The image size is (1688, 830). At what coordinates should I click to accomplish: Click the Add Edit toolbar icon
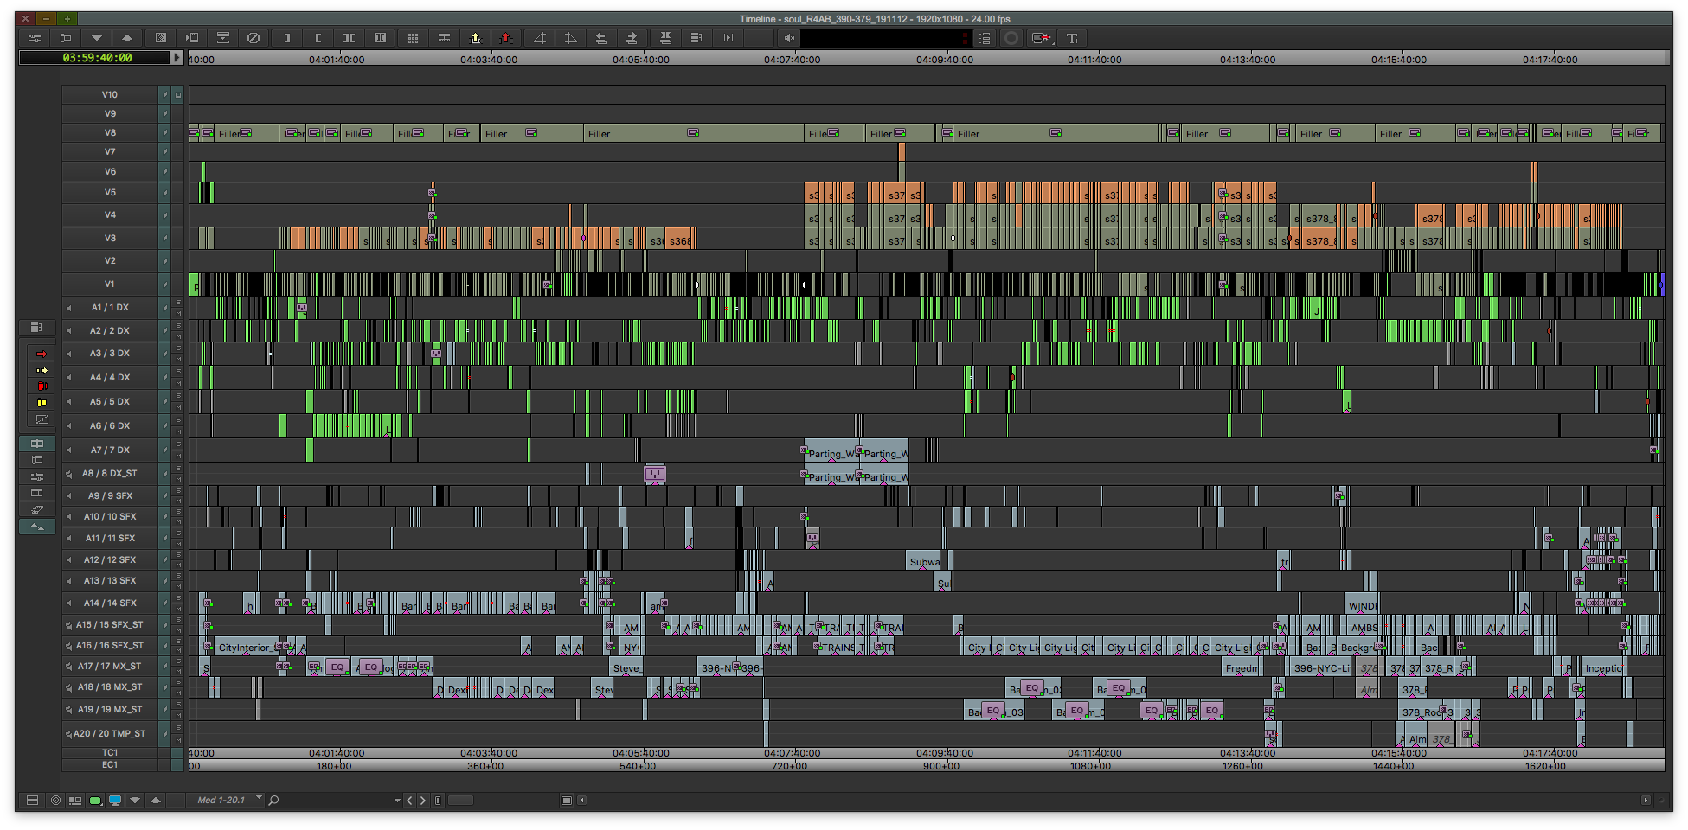(444, 38)
